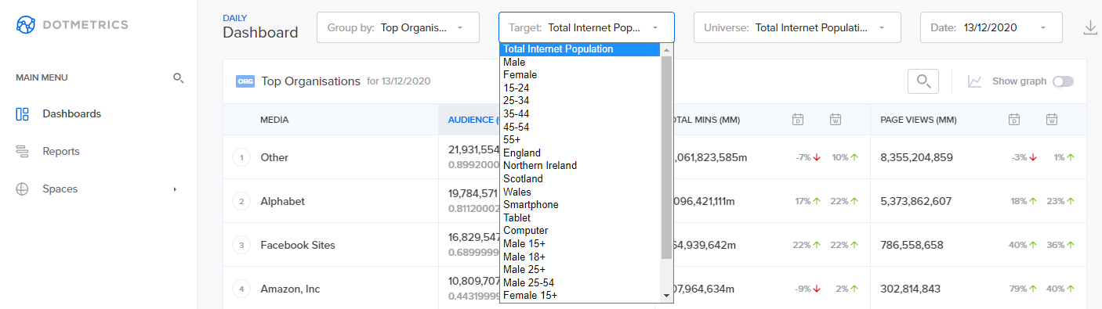Image resolution: width=1102 pixels, height=309 pixels.
Task: Collapse the Target dropdown
Action: point(586,27)
